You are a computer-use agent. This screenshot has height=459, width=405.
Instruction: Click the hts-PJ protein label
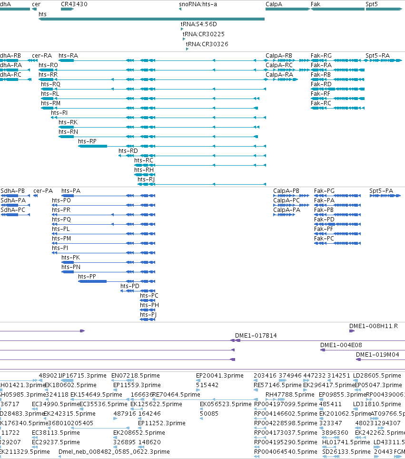click(148, 315)
